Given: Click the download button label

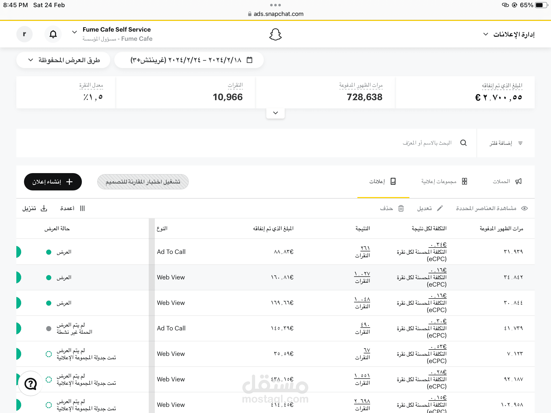Looking at the screenshot, I should pos(29,208).
